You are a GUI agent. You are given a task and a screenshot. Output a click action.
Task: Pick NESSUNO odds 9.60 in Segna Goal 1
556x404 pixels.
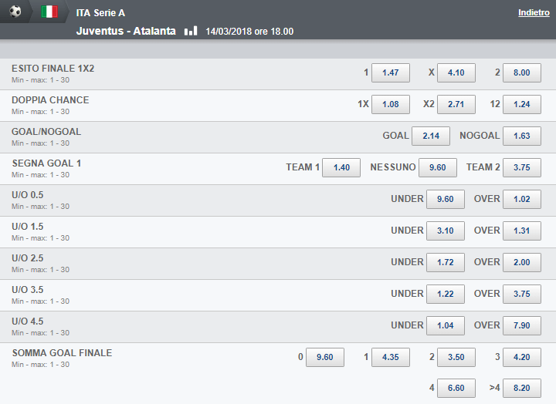point(438,167)
